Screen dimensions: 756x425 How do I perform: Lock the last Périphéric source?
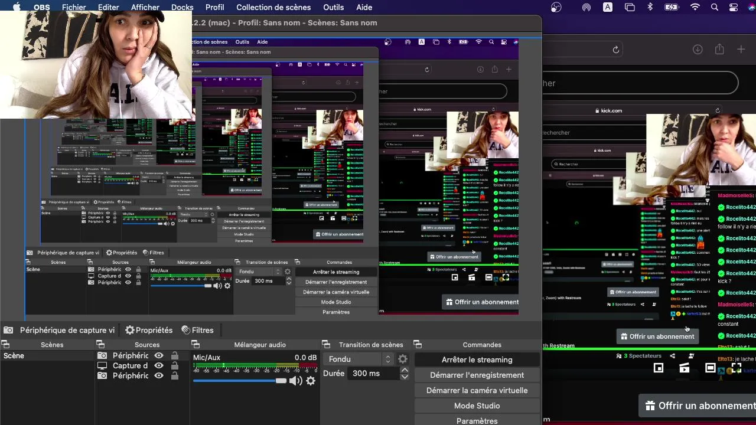pos(174,376)
